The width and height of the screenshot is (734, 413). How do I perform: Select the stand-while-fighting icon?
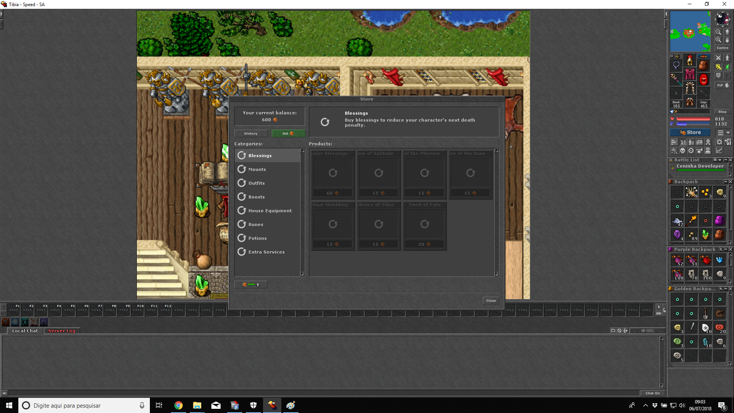pos(727,58)
